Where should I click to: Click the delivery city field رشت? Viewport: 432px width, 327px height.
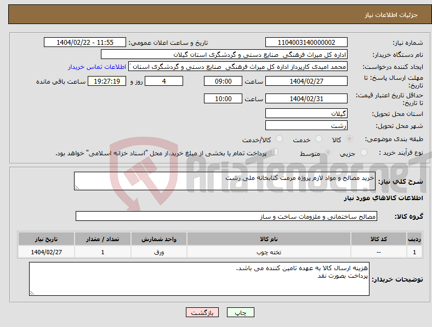coord(306,125)
